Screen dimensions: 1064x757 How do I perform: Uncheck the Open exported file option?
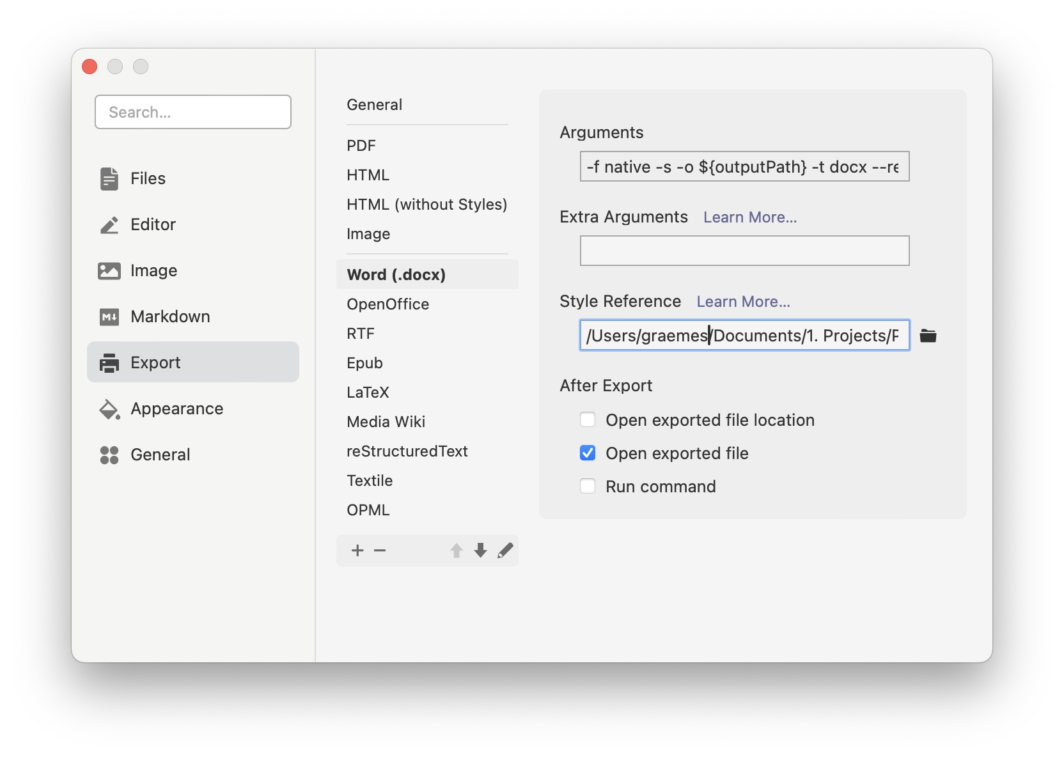coord(588,453)
